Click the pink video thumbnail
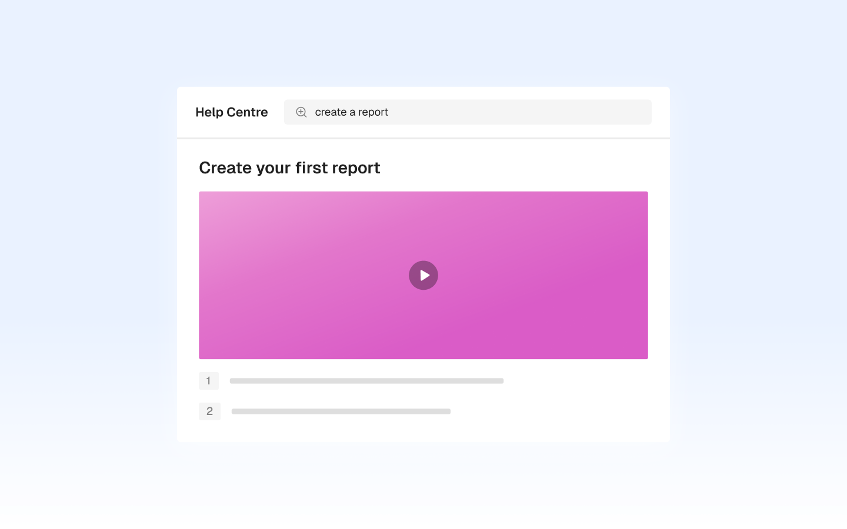Image resolution: width=847 pixels, height=529 pixels. (x=423, y=275)
